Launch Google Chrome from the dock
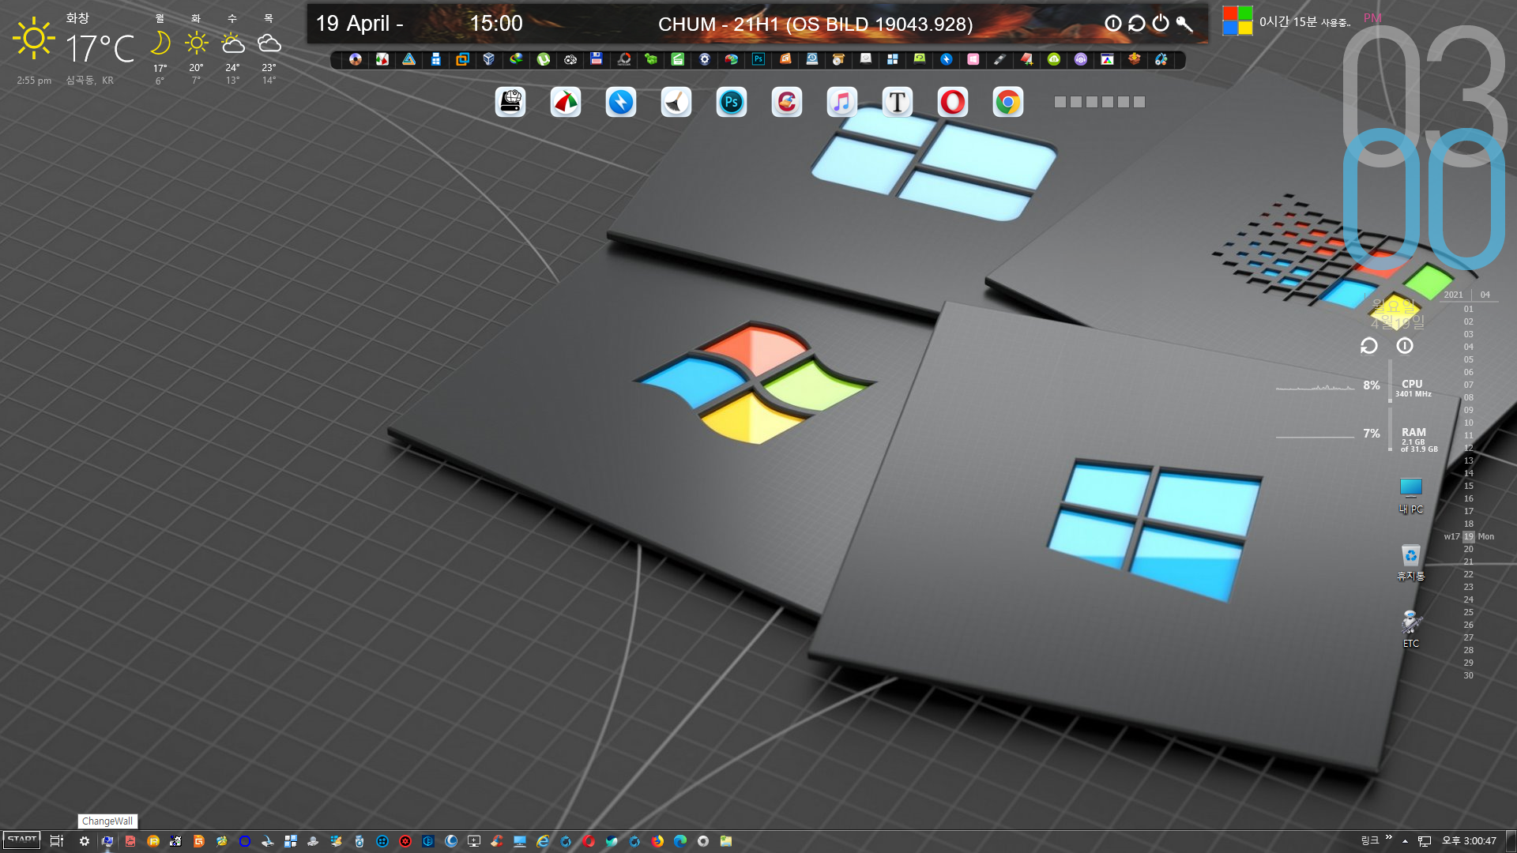Viewport: 1517px width, 853px height. (x=1008, y=102)
